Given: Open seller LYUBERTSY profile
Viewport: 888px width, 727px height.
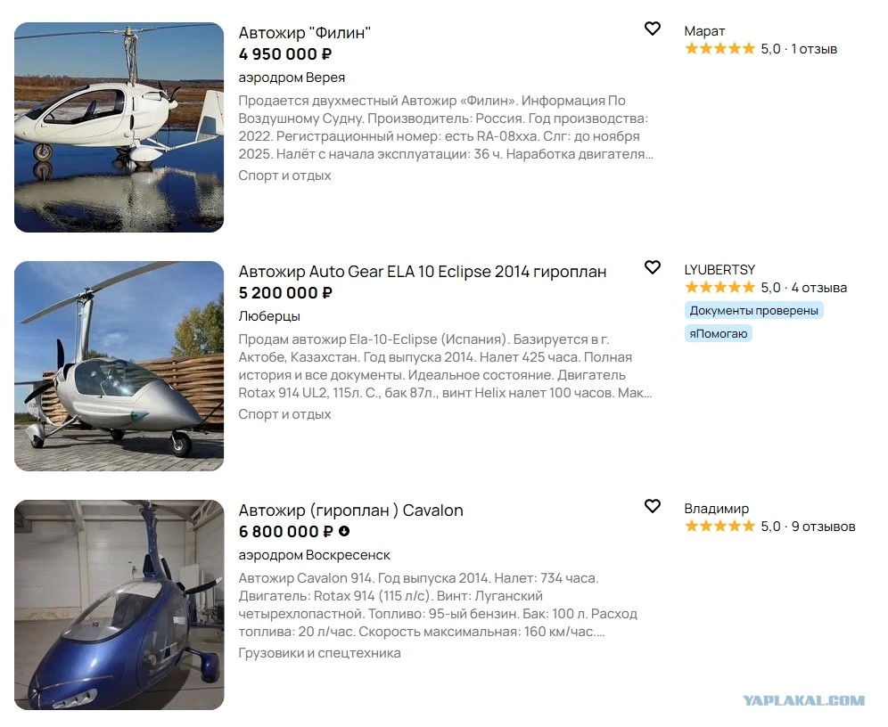Looking at the screenshot, I should coord(719,270).
